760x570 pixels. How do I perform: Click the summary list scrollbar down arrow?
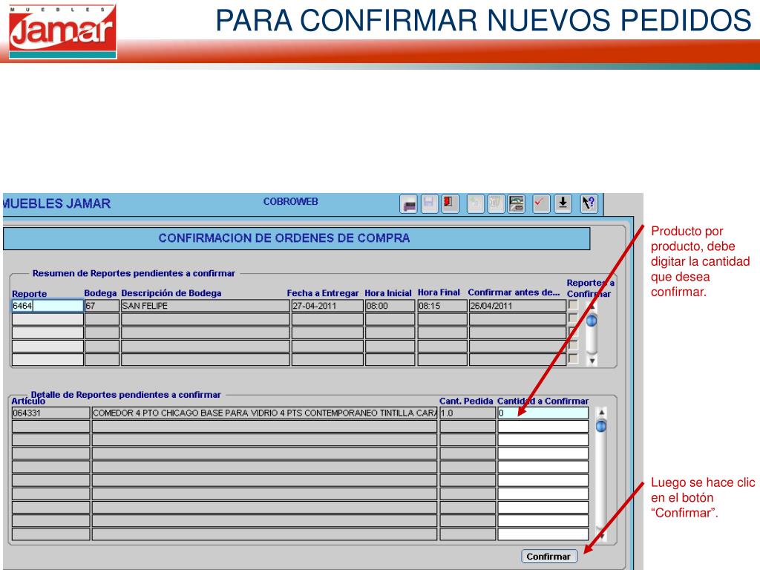[x=592, y=361]
